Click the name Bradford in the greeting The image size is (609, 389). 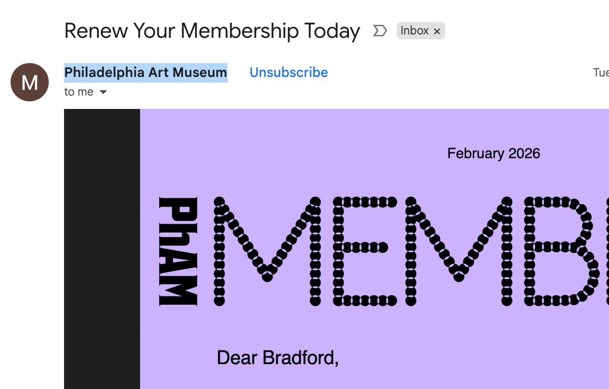(x=301, y=357)
